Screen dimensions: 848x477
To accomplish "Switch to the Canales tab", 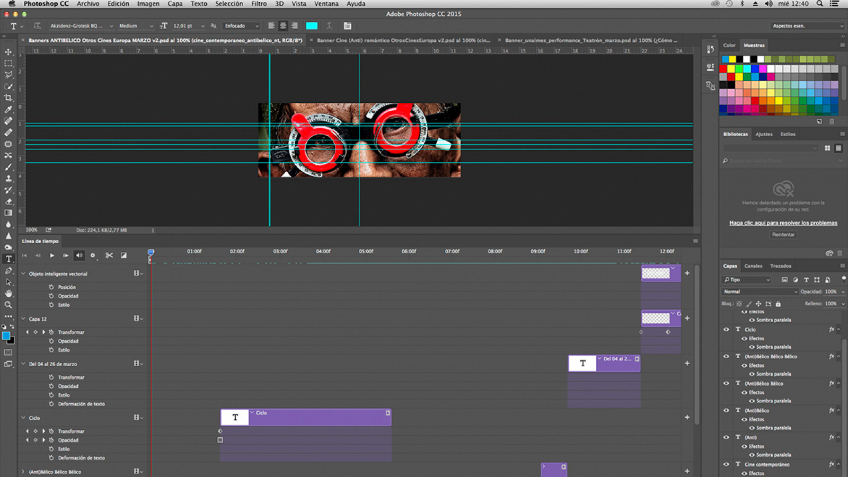I will click(x=753, y=266).
